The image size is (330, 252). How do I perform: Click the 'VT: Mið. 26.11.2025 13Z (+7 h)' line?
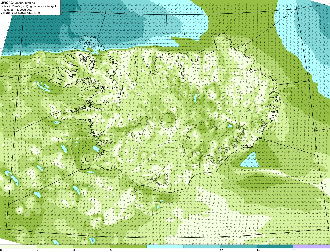click(x=20, y=13)
